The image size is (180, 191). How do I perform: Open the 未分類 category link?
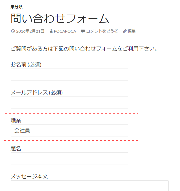pyautogui.click(x=16, y=7)
